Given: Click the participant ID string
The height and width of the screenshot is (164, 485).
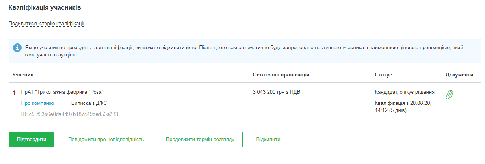Looking at the screenshot, I should click(x=70, y=114).
